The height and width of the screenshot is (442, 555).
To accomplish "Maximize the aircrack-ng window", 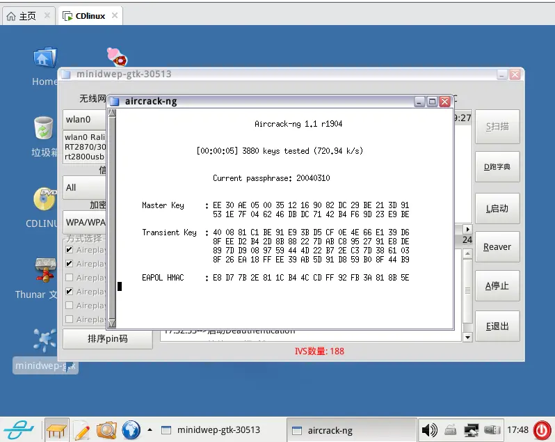I will (x=432, y=102).
